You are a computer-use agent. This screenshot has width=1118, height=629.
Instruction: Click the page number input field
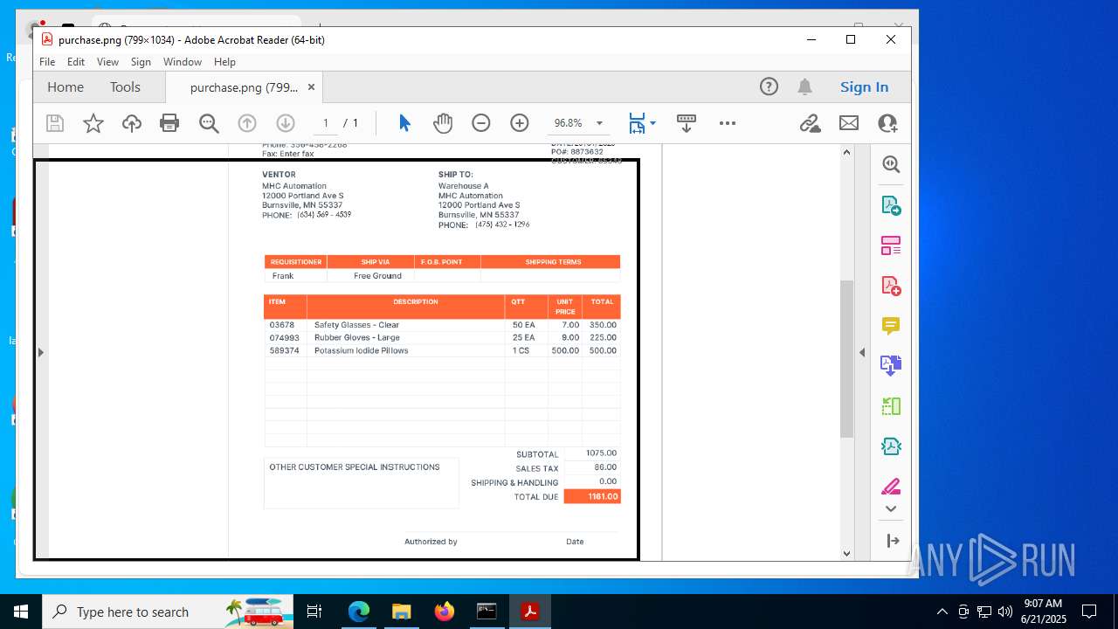326,123
